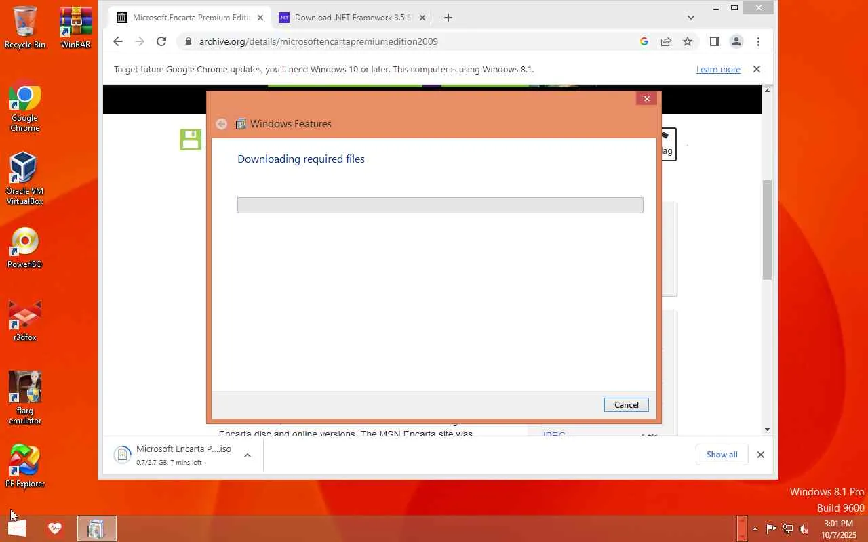Select the PowerISO desktop icon
Screen dimensions: 868x542
coord(24,248)
